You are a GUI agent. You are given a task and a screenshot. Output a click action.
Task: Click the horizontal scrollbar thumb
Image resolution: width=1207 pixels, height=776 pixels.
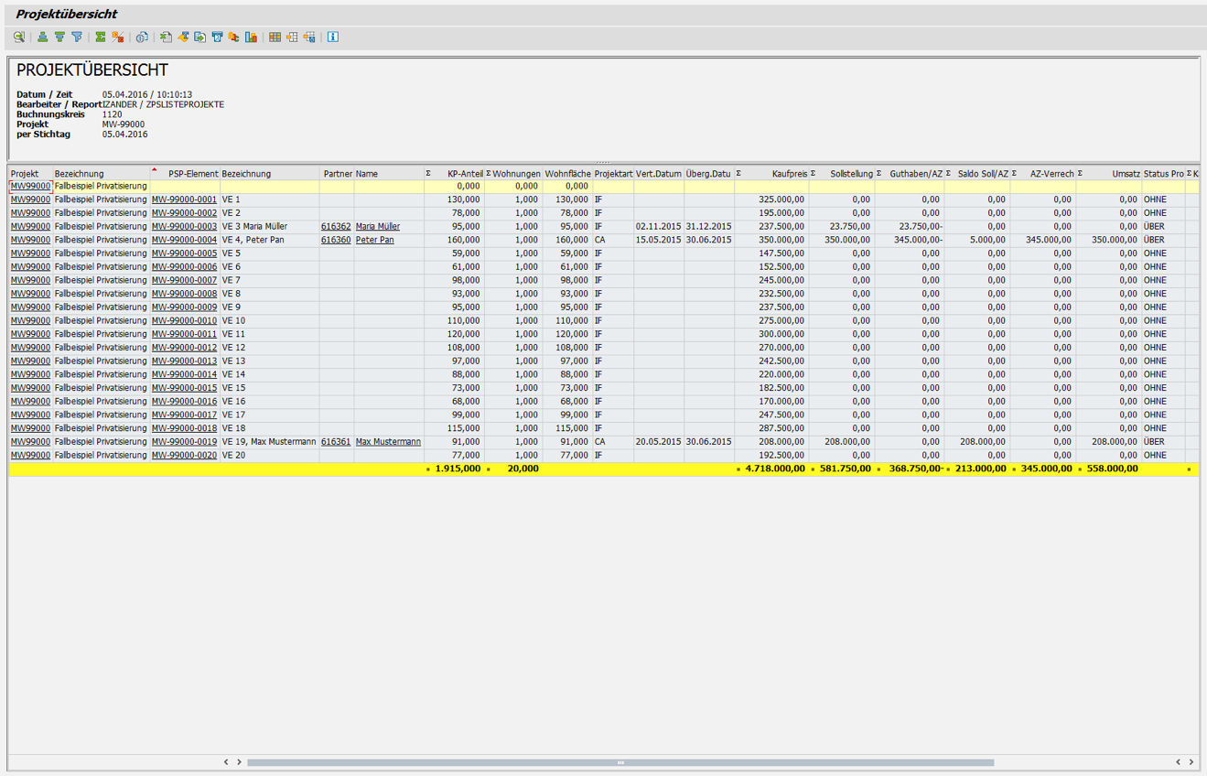click(x=620, y=761)
